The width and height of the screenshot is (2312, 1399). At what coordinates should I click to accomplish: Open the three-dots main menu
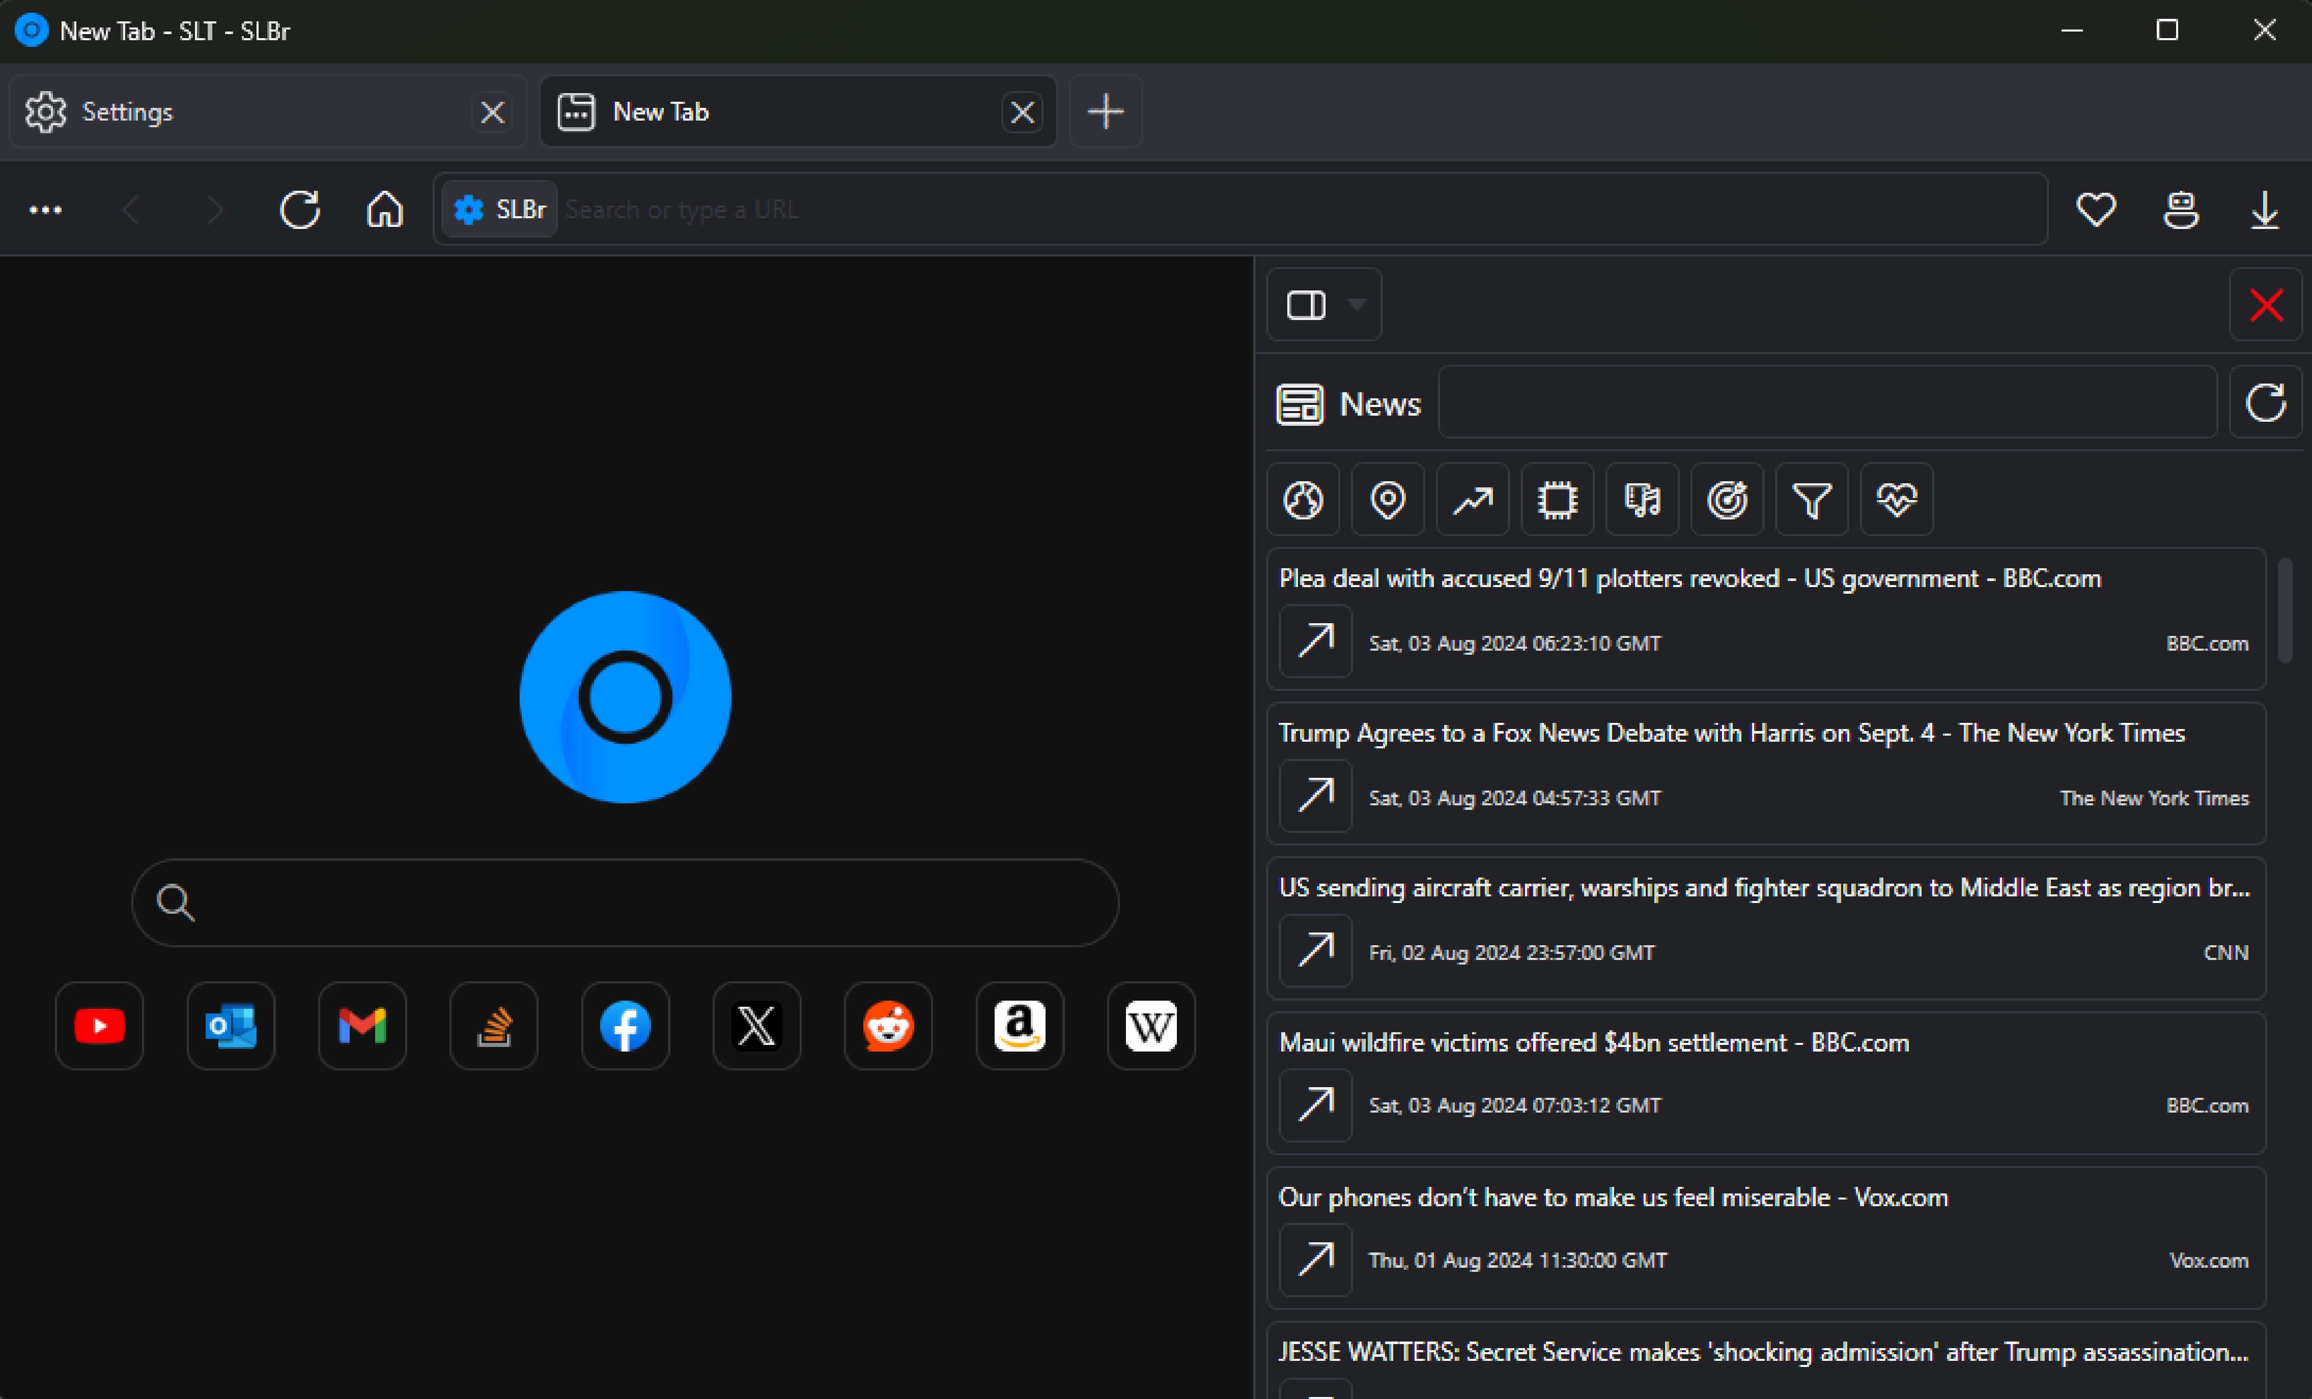click(x=45, y=209)
